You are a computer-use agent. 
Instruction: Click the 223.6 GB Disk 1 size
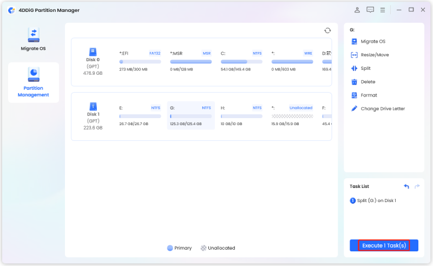coord(93,128)
